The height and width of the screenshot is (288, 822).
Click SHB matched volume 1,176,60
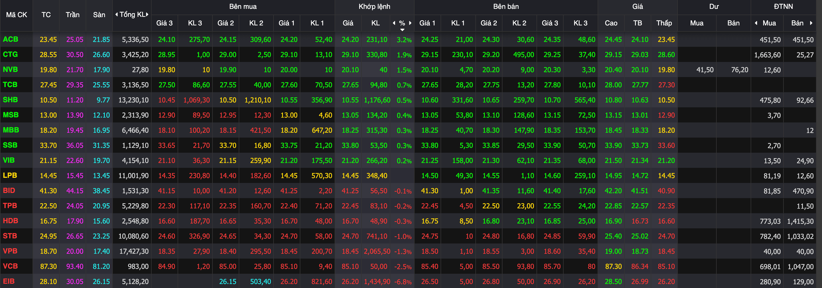point(377,100)
